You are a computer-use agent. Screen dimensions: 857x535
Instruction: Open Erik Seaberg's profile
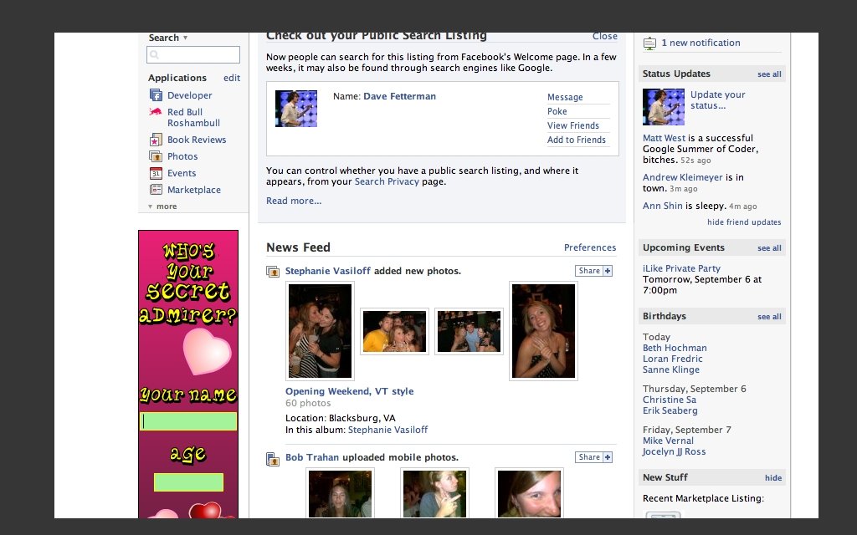coord(670,410)
